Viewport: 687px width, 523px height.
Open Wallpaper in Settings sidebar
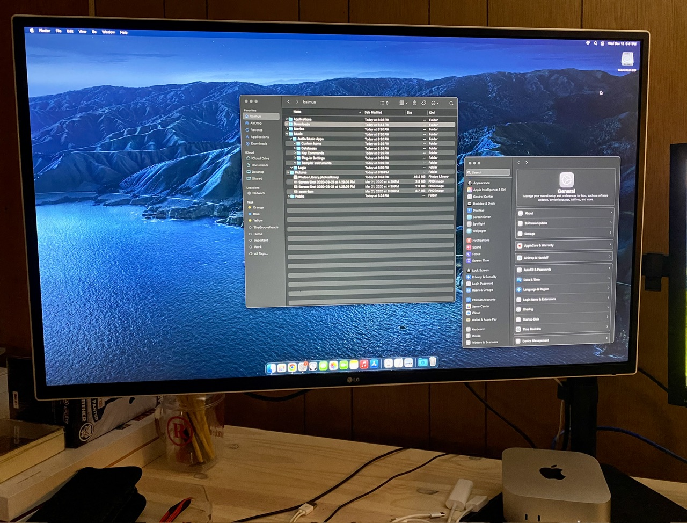click(x=477, y=231)
